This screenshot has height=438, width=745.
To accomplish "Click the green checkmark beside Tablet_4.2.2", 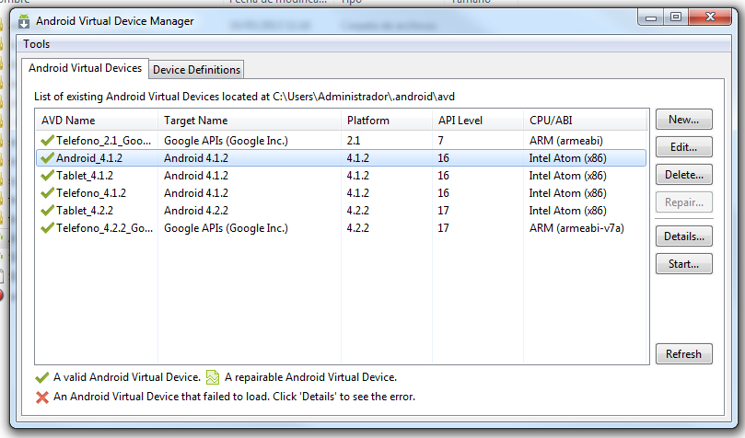I will coord(47,210).
